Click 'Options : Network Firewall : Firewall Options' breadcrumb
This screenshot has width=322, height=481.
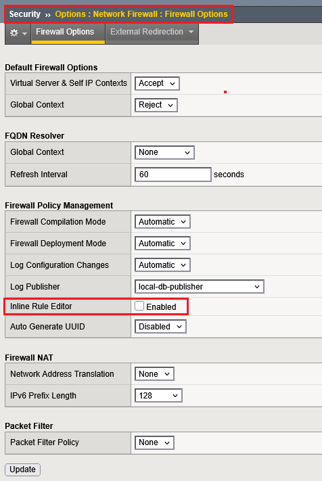[x=141, y=14]
